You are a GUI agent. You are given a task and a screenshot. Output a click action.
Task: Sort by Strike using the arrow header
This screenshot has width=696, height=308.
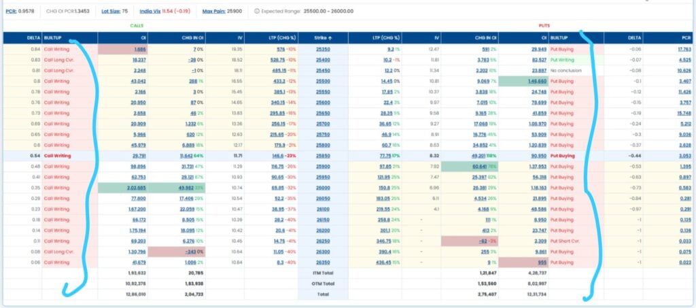click(323, 39)
